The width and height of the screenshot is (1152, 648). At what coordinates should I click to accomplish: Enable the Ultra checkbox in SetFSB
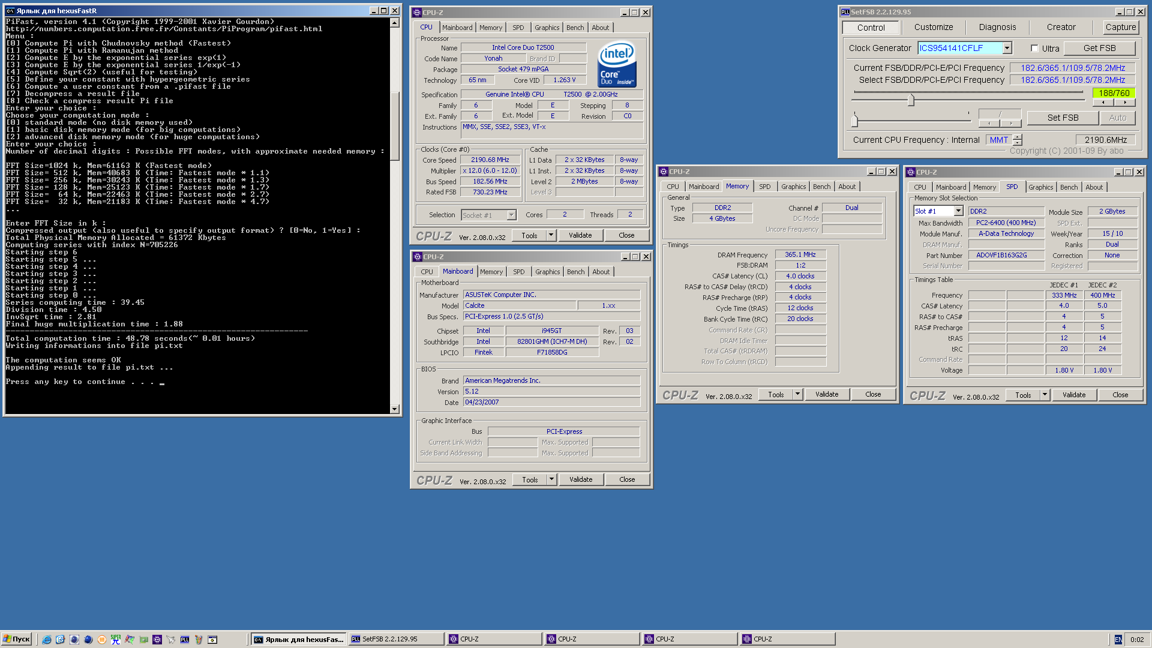click(1034, 49)
